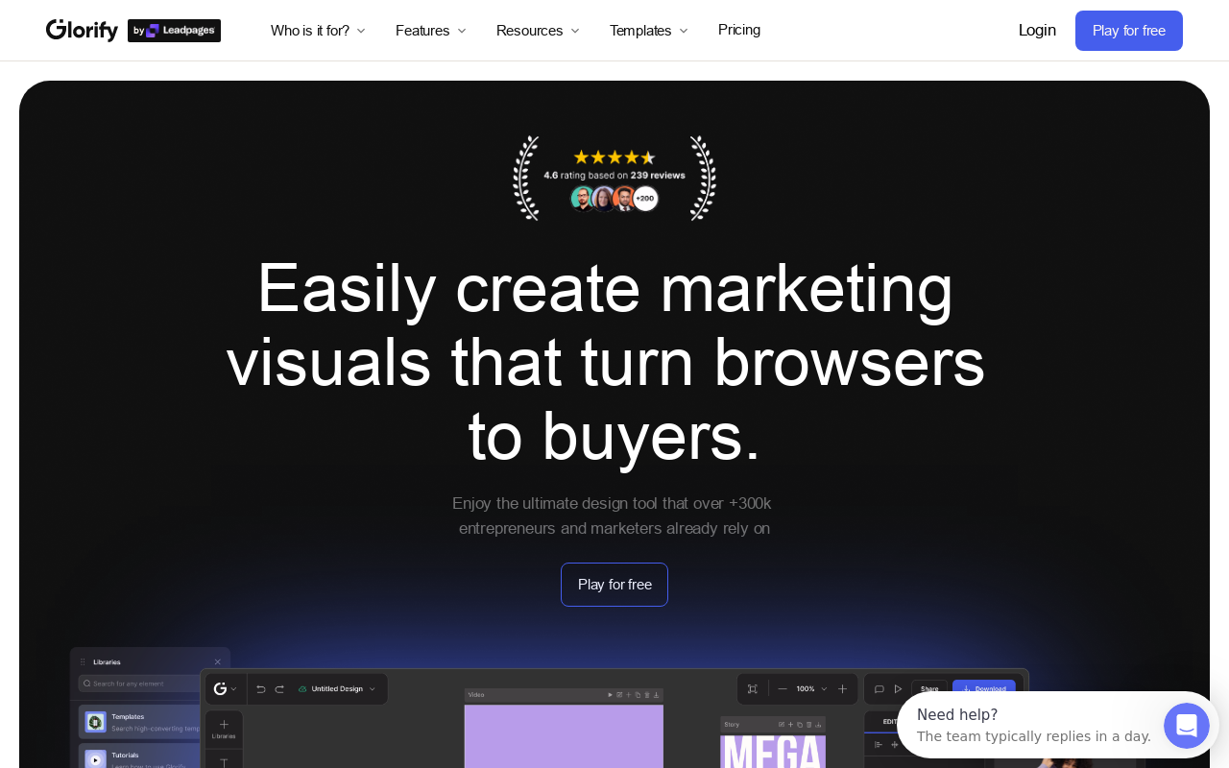Viewport: 1229px width, 768px height.
Task: Click the play preview icon beside Share
Action: 898,688
